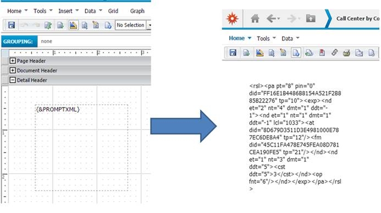Screen dimensions: 381x213
Task: Click the highlighted document-with-blue-arrow mode icon in the viewer
Action: pyautogui.click(x=296, y=53)
